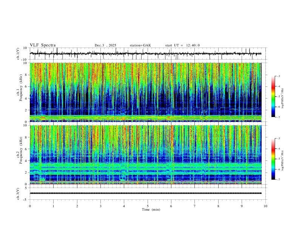Click the ch.2 "Frequency (kHz)" axis label
Viewport: 299px width, 231px height.
[21, 150]
